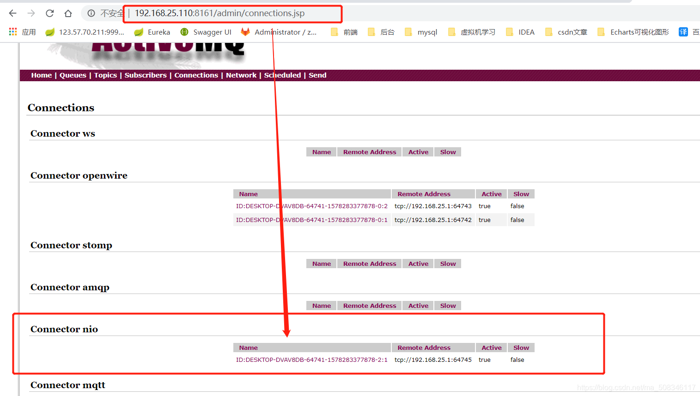This screenshot has width=700, height=396.
Task: Click the browser forward arrow
Action: 31,13
